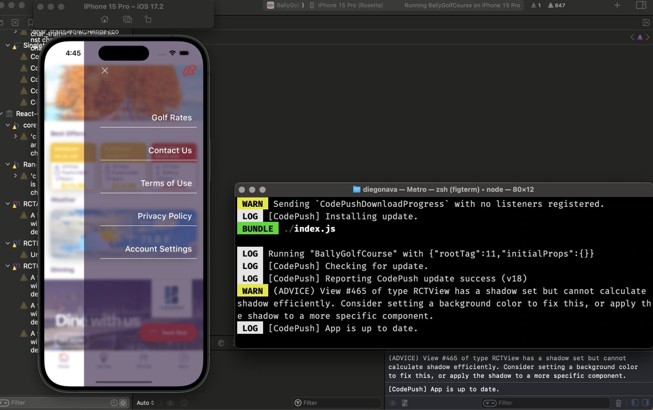
Task: Expand the char_traits warning row
Action: 16,33
